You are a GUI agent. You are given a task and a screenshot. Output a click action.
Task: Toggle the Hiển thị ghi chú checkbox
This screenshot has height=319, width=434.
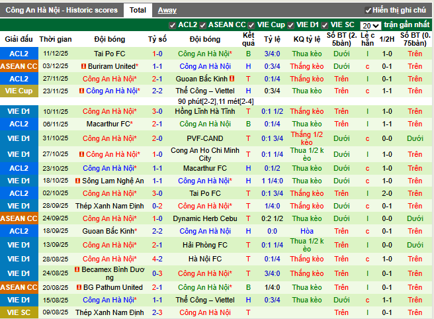point(369,11)
